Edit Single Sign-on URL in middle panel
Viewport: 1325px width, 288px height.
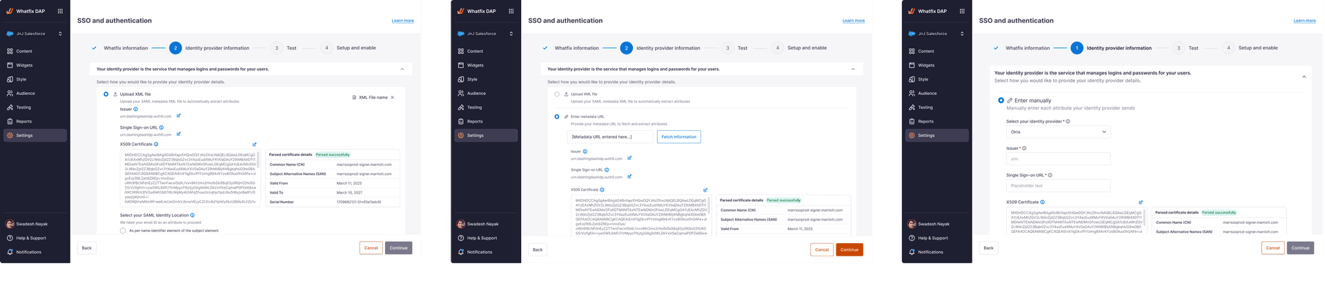tap(629, 176)
